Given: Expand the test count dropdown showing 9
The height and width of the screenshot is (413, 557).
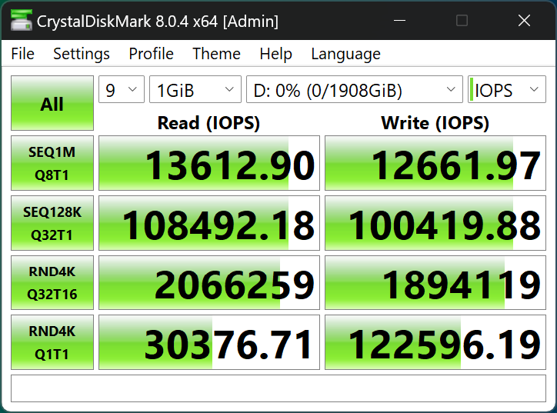Looking at the screenshot, I should click(122, 89).
